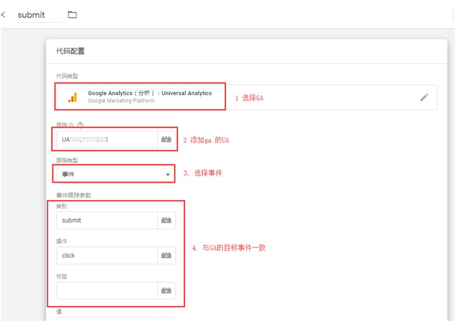Click the 代码配置 section heading
This screenshot has width=456, height=322.
coord(71,51)
